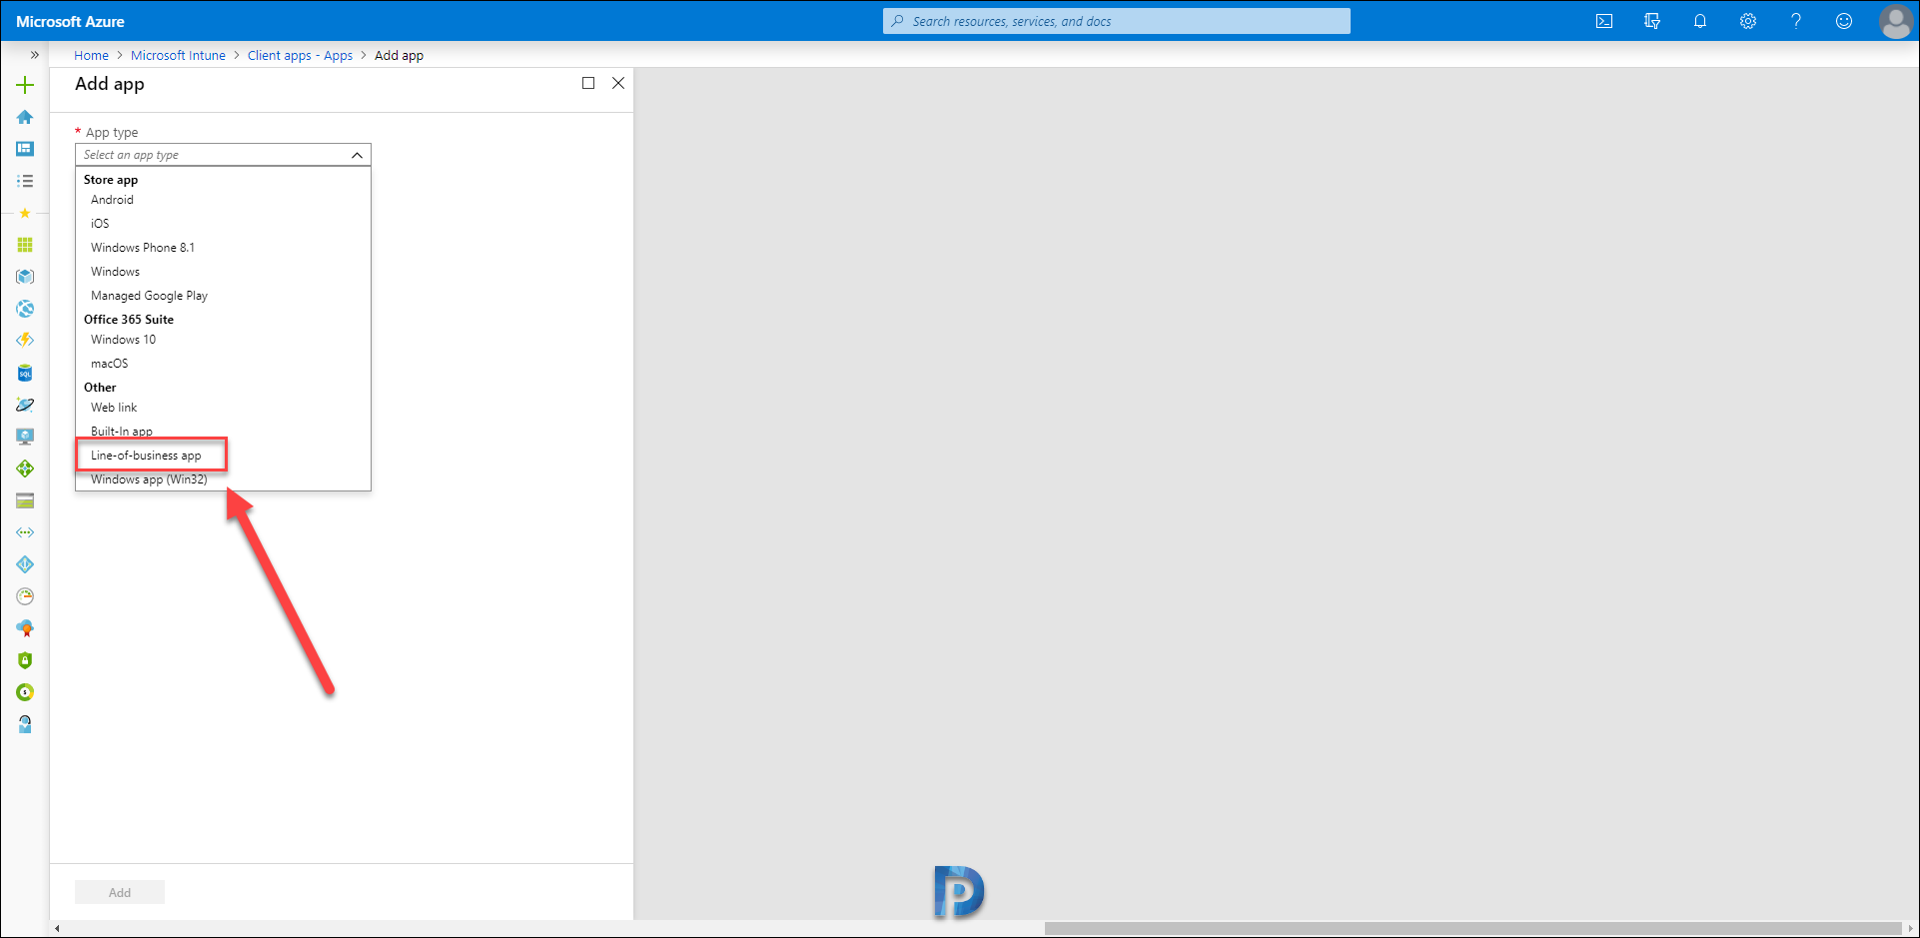The height and width of the screenshot is (938, 1920).
Task: Open All resources green grid icon
Action: tap(25, 245)
